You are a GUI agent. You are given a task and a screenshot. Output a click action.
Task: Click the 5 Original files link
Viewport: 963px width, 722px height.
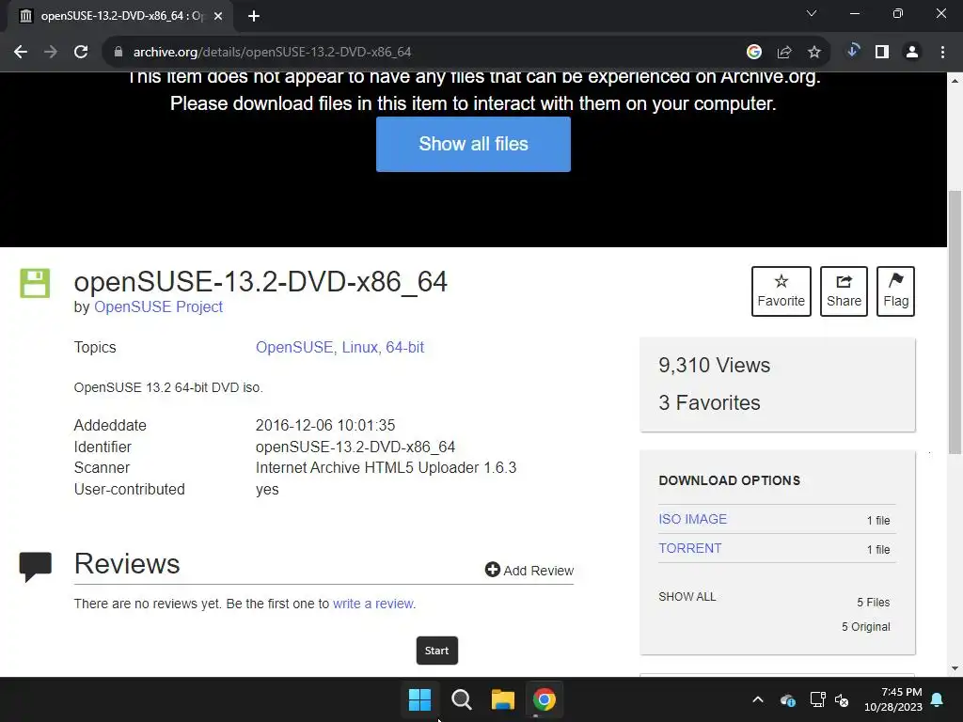point(865,627)
